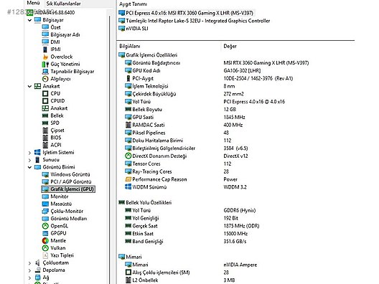
Task: Click the Mimari group header
Action: pos(130,257)
